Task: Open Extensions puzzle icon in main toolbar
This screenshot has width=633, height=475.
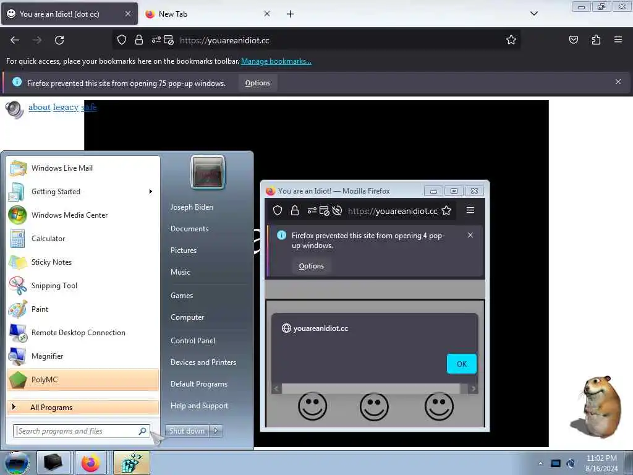Action: pyautogui.click(x=596, y=40)
